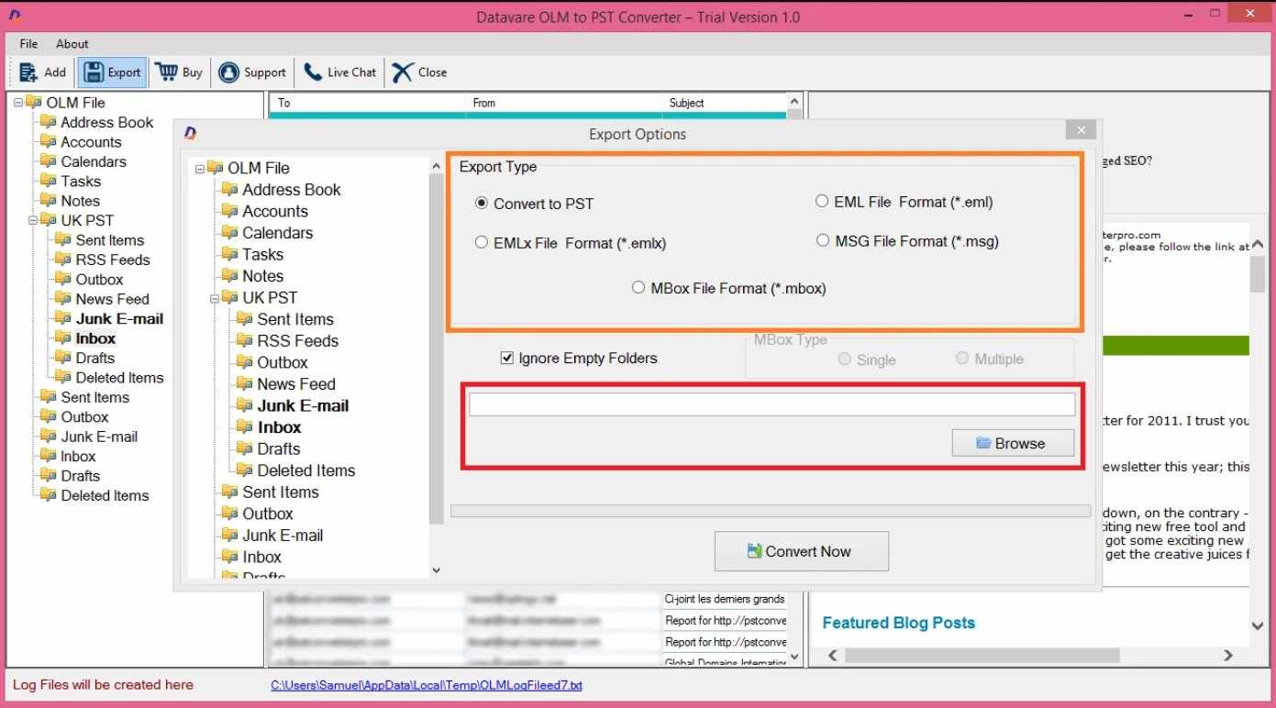The image size is (1276, 708).
Task: Pick MSG File Format (*.msg) radio button
Action: pyautogui.click(x=822, y=240)
